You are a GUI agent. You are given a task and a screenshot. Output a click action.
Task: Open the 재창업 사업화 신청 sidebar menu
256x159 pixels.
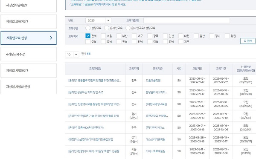[29, 87]
